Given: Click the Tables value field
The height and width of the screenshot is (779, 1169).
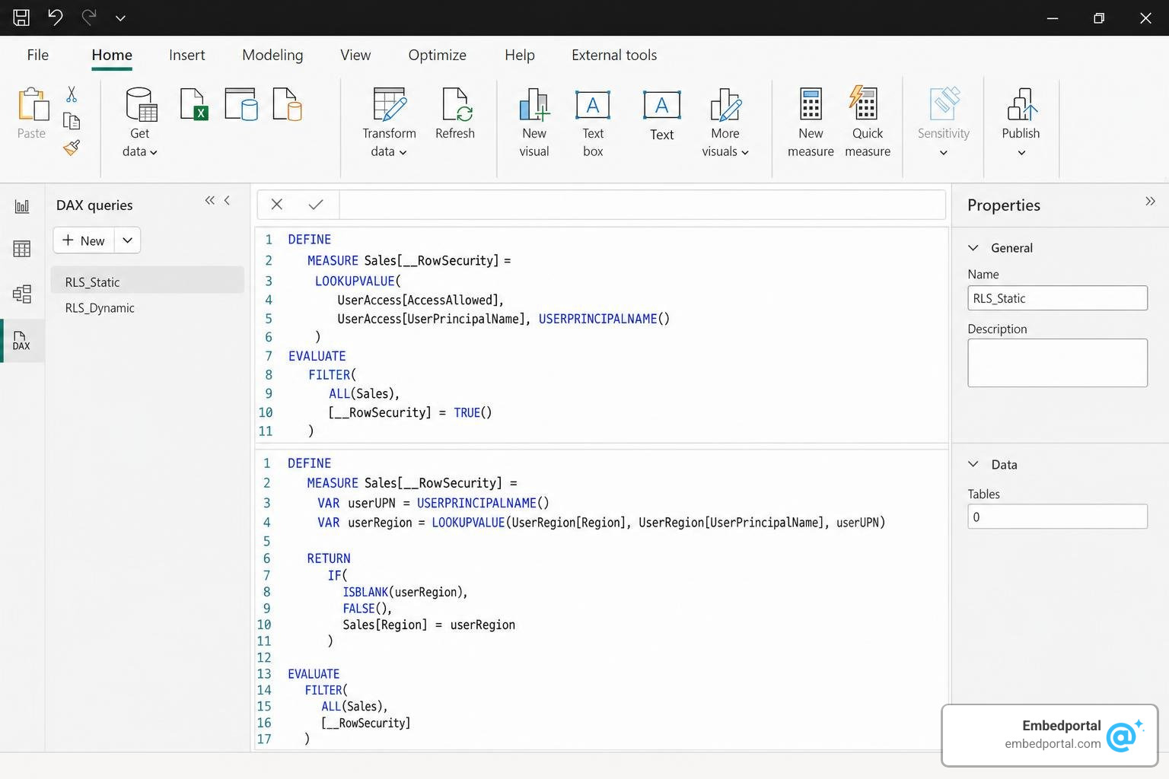Looking at the screenshot, I should point(1057,517).
